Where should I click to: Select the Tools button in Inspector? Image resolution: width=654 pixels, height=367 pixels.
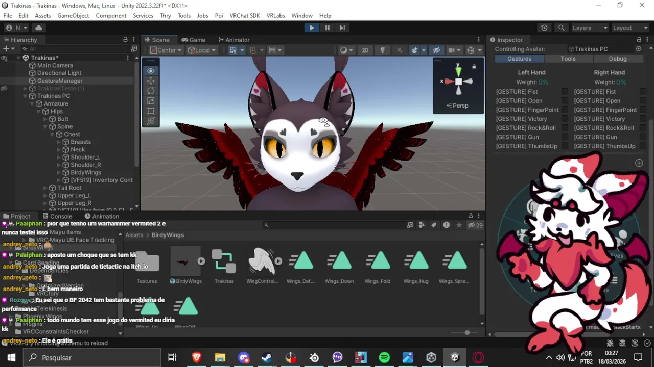pos(568,59)
